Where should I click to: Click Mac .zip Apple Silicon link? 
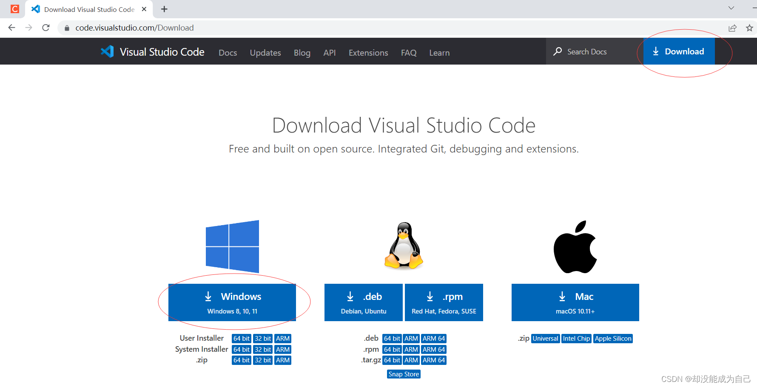(x=613, y=339)
